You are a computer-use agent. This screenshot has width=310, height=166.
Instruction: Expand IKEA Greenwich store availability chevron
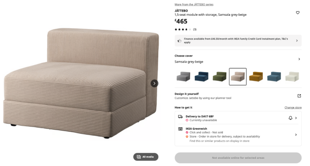(x=296, y=135)
